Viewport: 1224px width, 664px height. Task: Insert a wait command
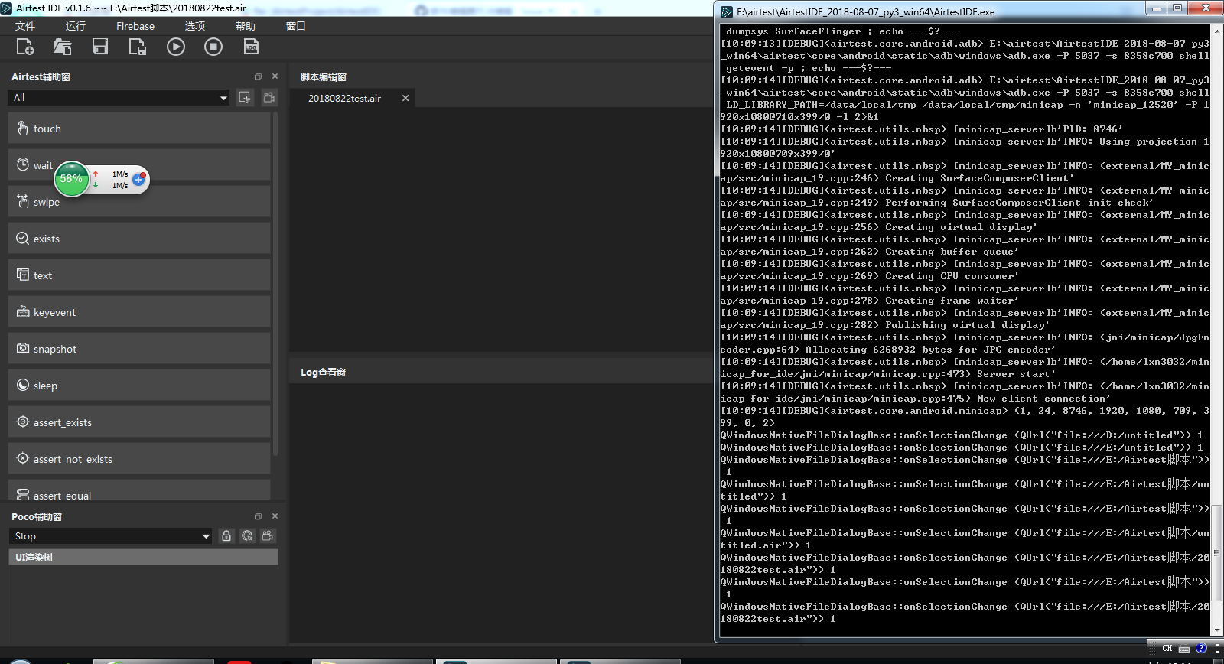[139, 165]
